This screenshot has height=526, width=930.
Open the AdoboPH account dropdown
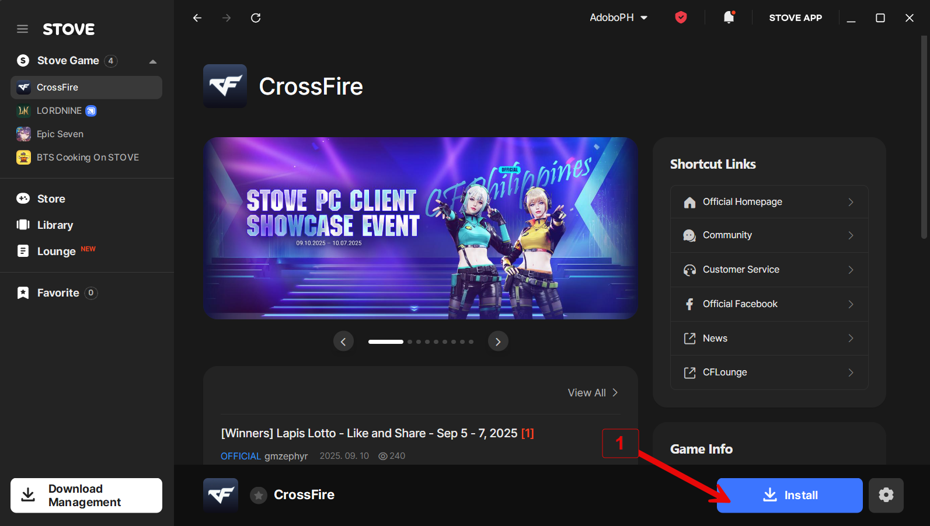[x=618, y=18]
